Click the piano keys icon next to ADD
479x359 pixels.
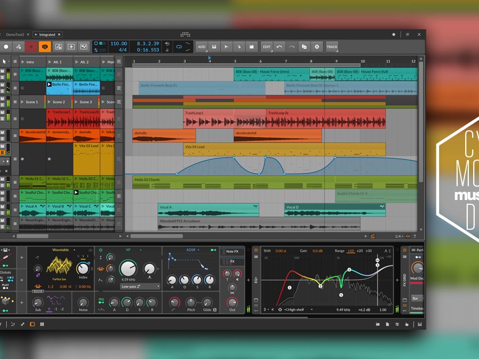pyautogui.click(x=214, y=47)
